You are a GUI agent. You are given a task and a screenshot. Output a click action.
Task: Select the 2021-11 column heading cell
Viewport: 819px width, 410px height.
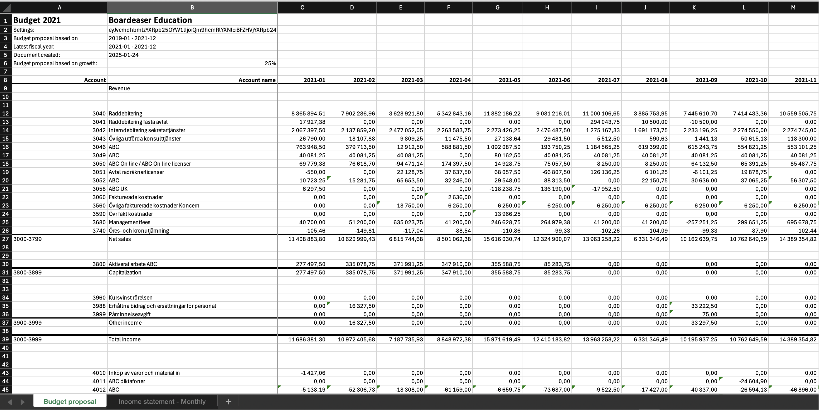coord(793,80)
